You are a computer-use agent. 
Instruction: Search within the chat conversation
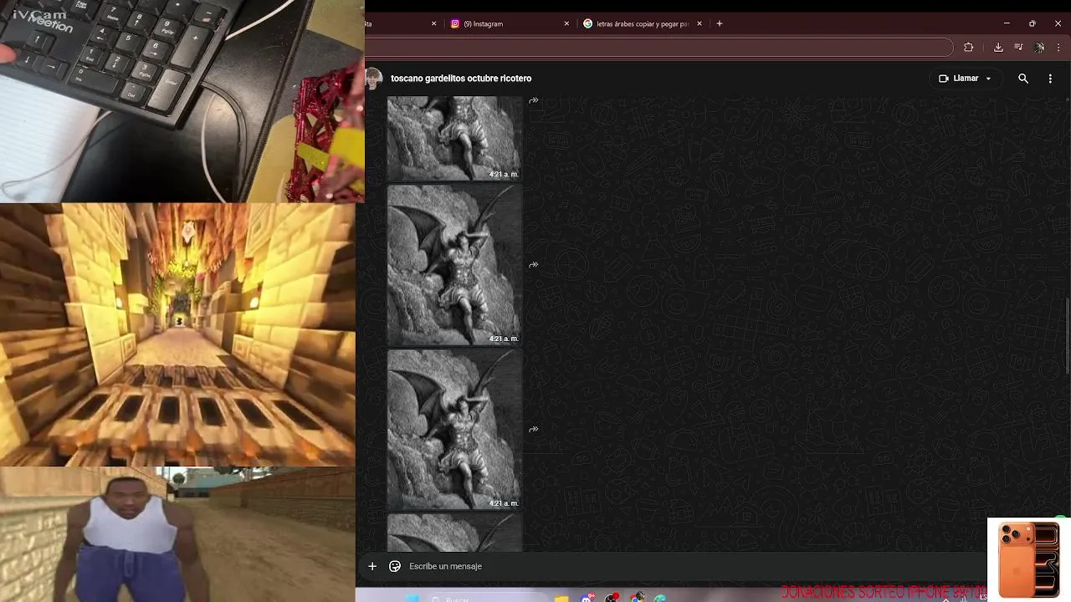[1023, 79]
